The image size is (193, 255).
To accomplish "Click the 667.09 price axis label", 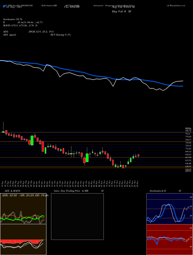I will click(188, 157).
